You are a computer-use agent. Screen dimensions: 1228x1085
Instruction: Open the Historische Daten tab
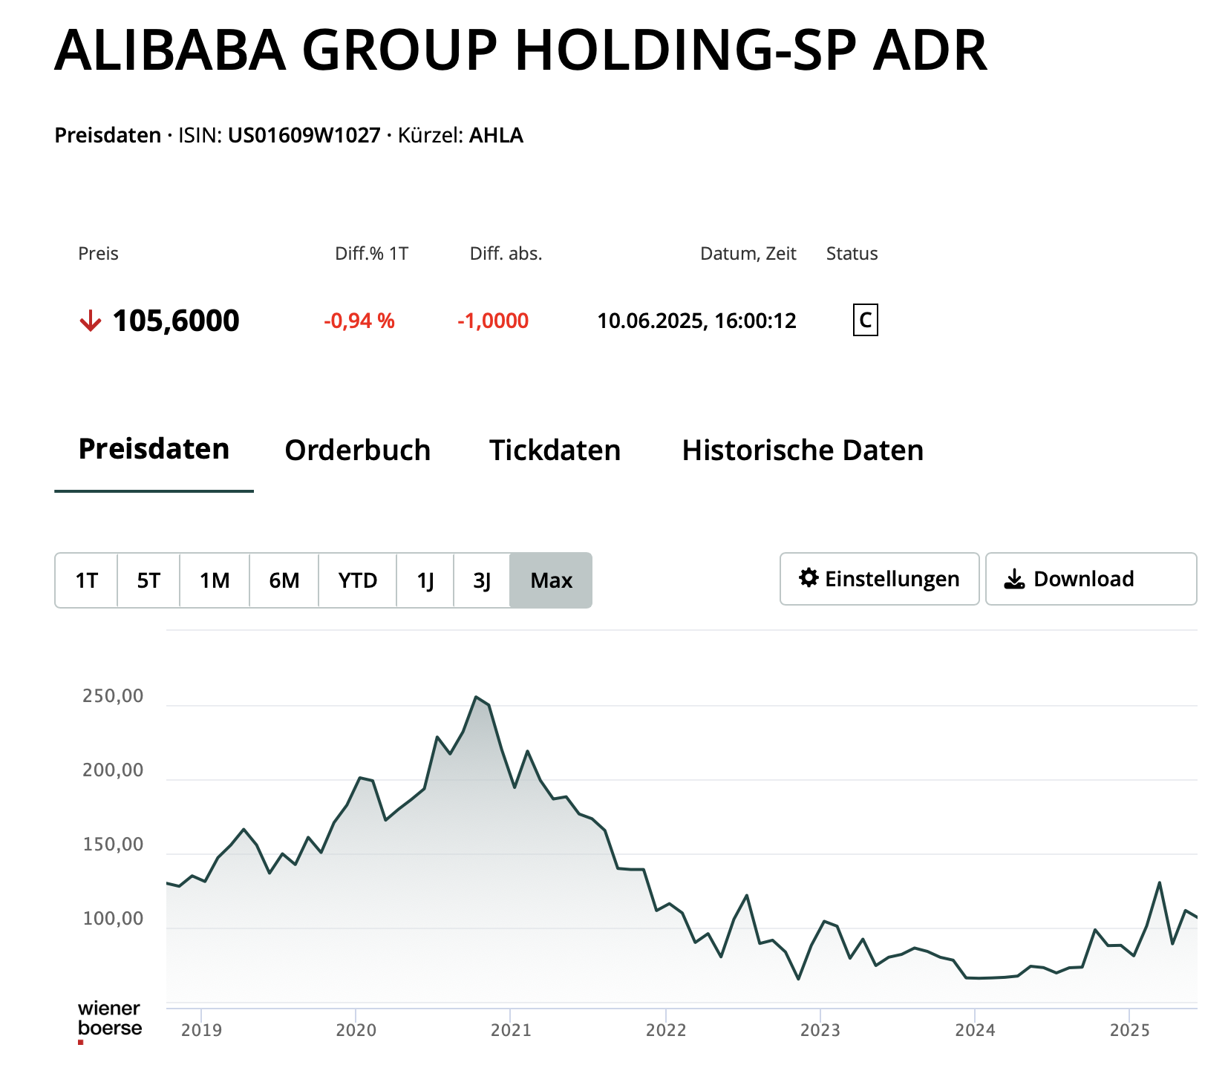(803, 450)
